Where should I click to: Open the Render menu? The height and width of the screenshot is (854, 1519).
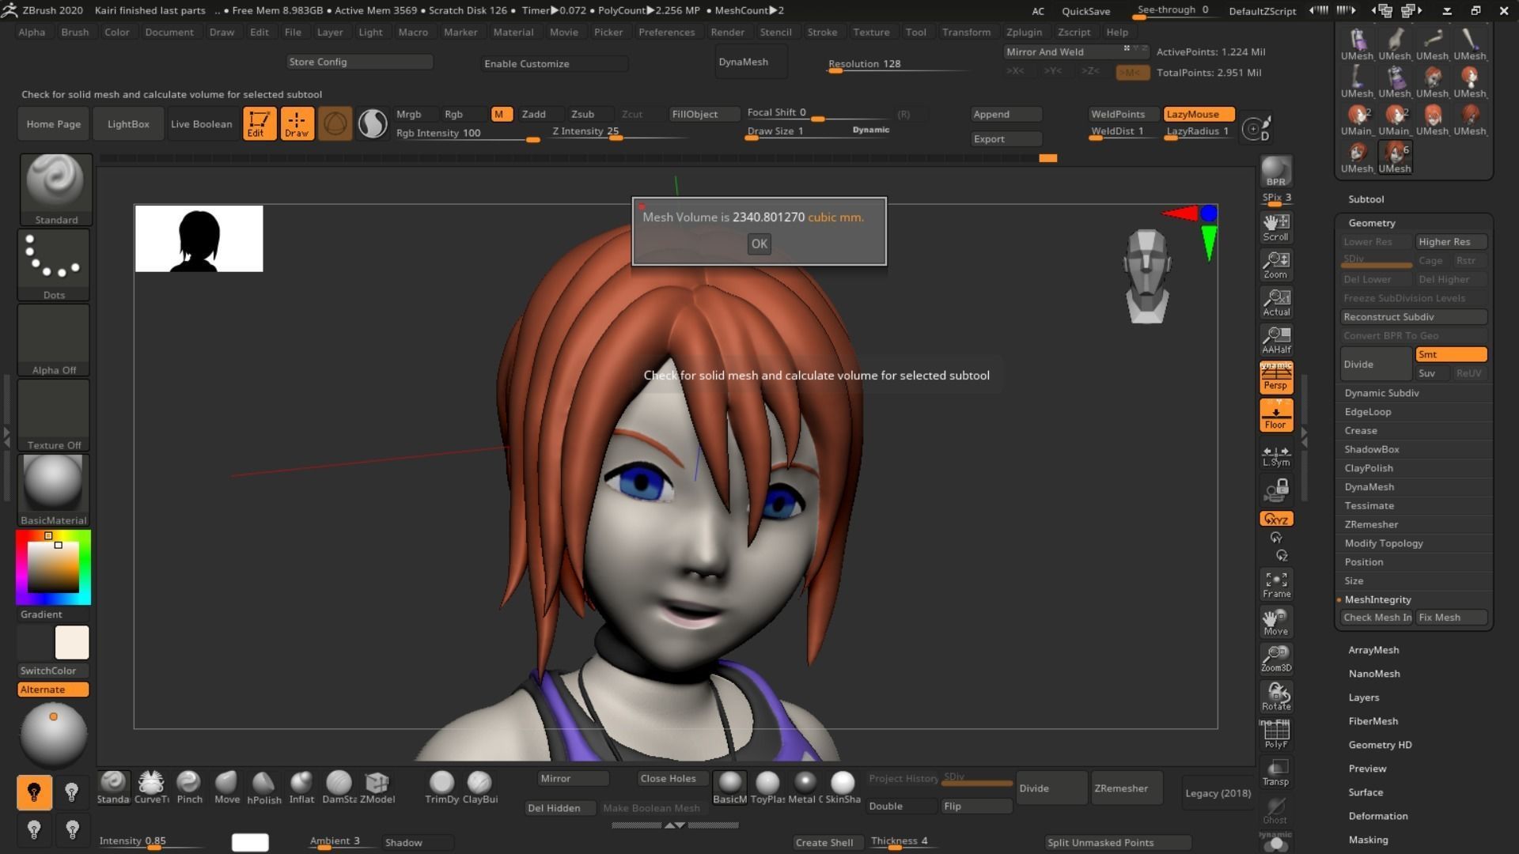[x=727, y=32]
